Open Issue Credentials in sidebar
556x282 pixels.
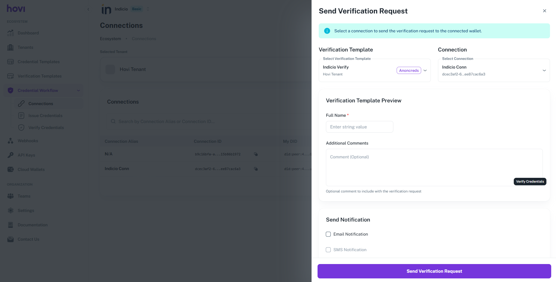tap(45, 116)
